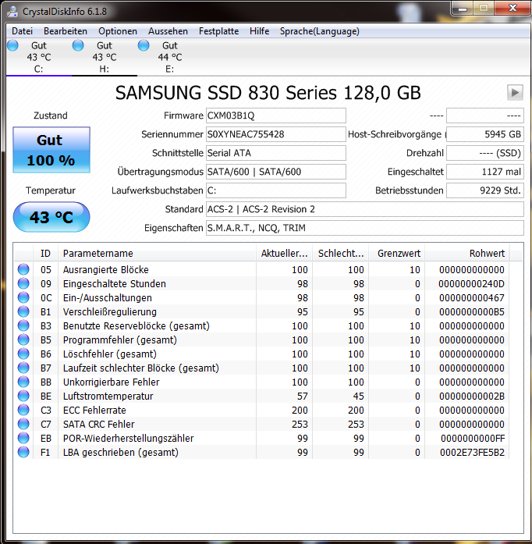Click status orb for POR-Wiederherstellungszähler row
Image resolution: width=532 pixels, height=544 pixels.
click(23, 438)
